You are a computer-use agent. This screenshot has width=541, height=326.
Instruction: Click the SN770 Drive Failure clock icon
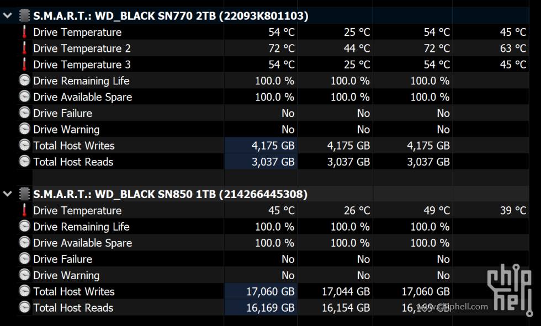pos(24,113)
